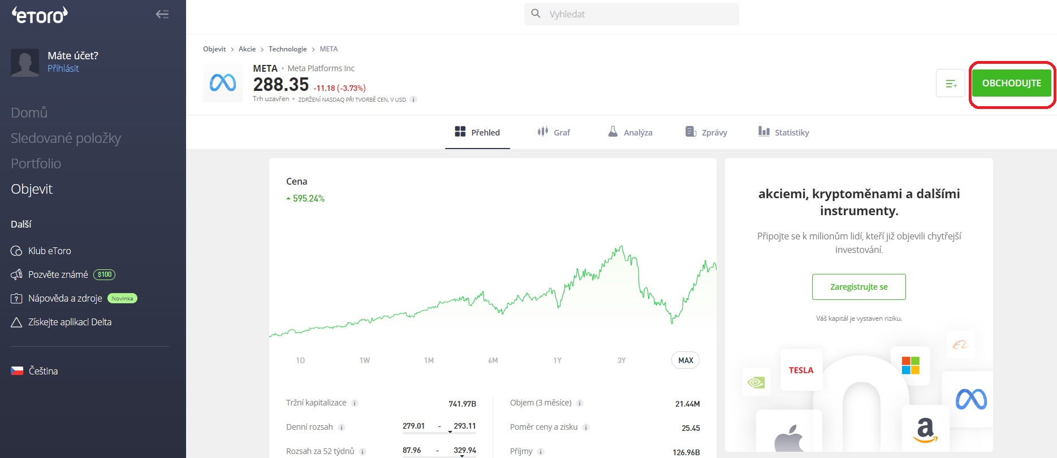The height and width of the screenshot is (458, 1057).
Task: Open Nápověda a zdroje menu
Action: [x=65, y=298]
